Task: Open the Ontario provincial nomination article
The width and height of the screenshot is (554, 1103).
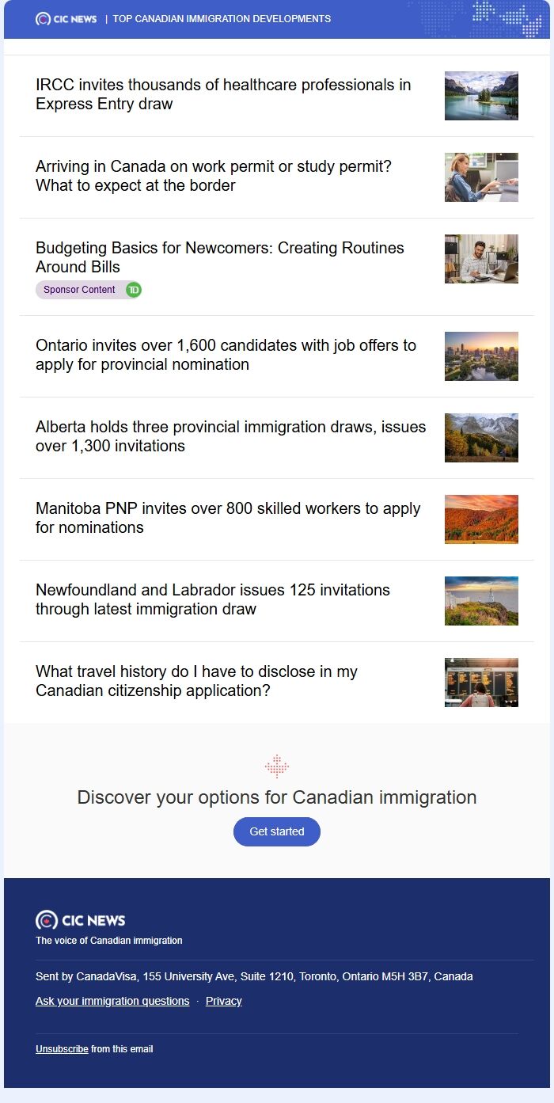Action: tap(226, 355)
